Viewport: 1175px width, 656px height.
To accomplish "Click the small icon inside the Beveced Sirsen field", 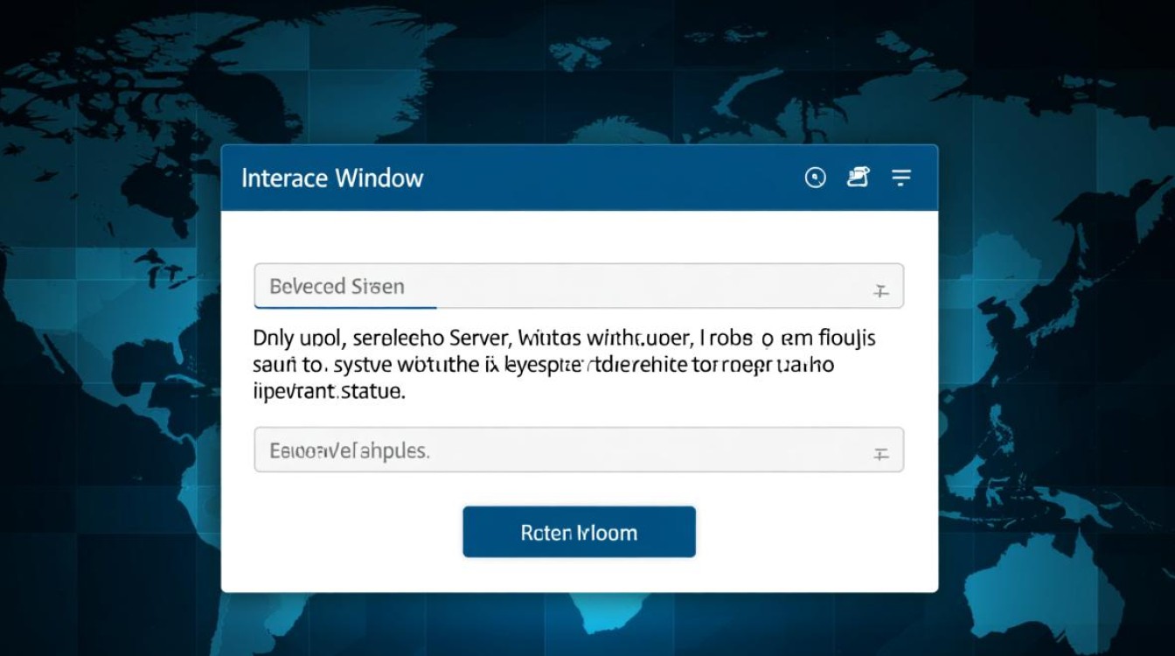I will 880,291.
